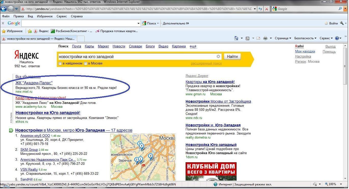
Task: Toggle the в Москве checkbox
Action: pos(86,63)
